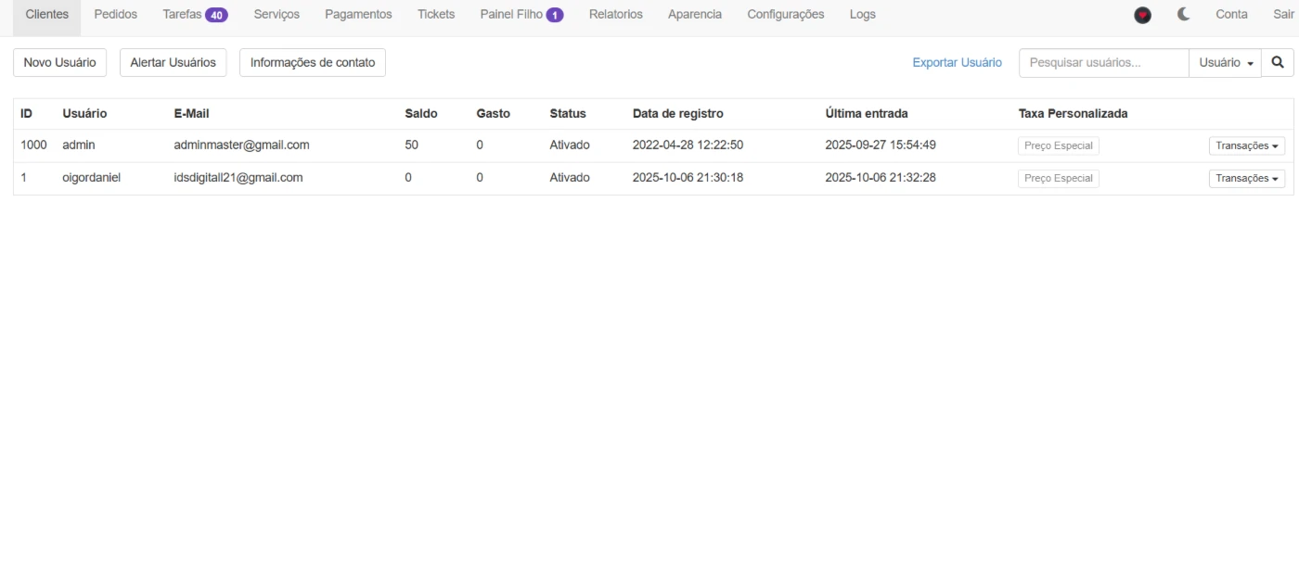Open the Usuário search filter dropdown
Viewport: 1299px width, 581px height.
point(1225,62)
